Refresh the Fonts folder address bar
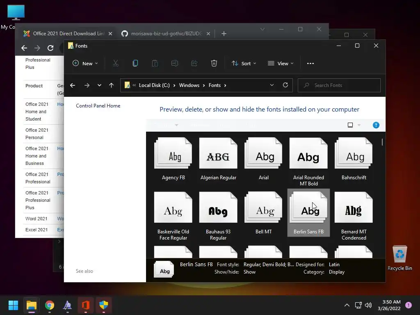The width and height of the screenshot is (420, 315). 285,85
